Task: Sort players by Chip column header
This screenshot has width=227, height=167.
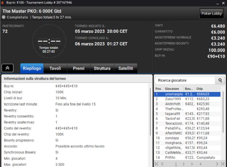Action: click(208, 89)
